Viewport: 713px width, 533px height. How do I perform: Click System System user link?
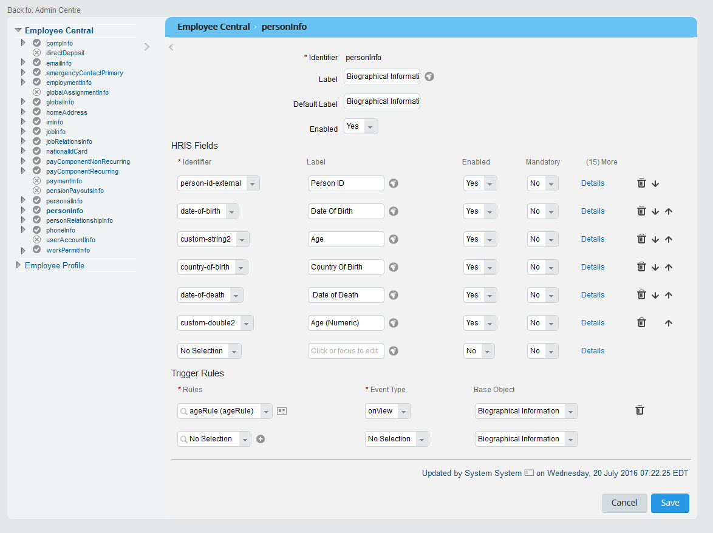[x=493, y=473]
